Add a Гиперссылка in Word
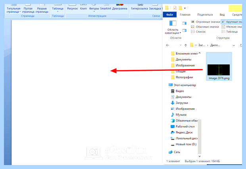This screenshot has height=169, width=246. [x=139, y=8]
